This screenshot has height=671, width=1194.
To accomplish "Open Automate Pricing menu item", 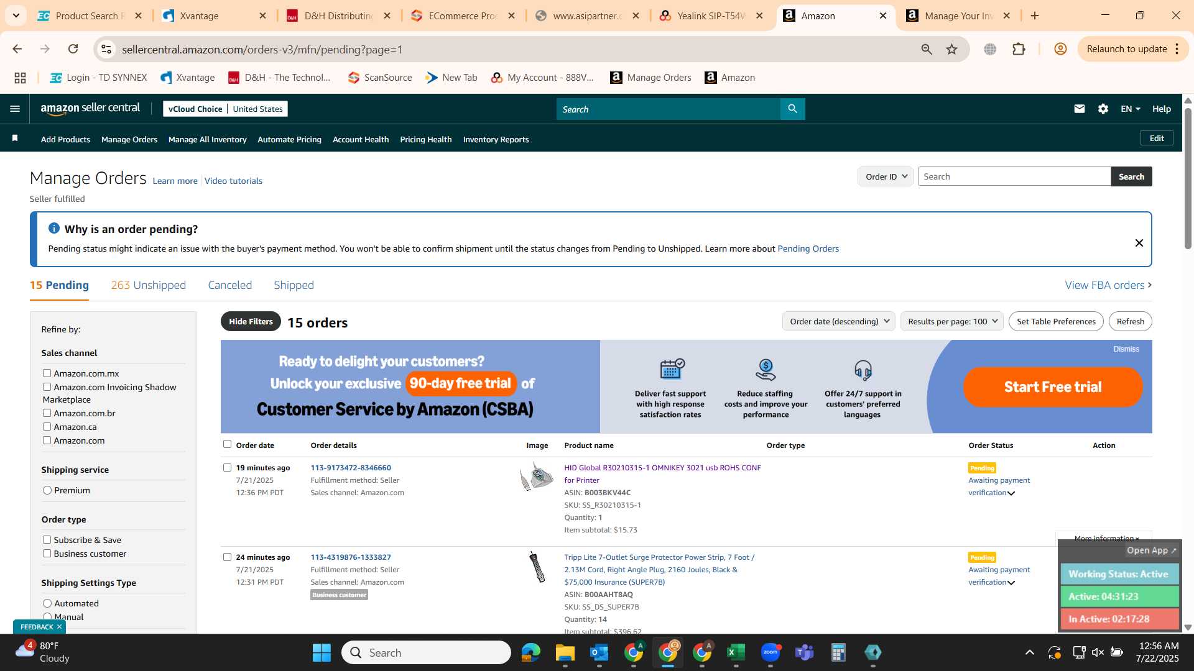I will pyautogui.click(x=289, y=139).
